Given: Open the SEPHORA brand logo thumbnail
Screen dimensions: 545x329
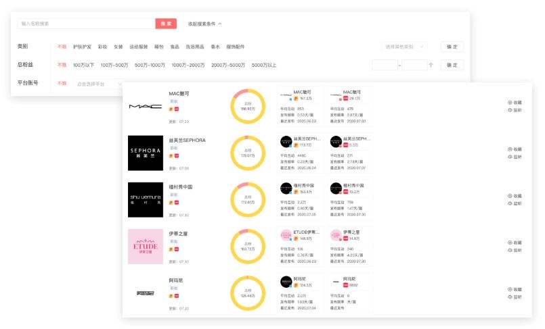Looking at the screenshot, I should pos(146,153).
